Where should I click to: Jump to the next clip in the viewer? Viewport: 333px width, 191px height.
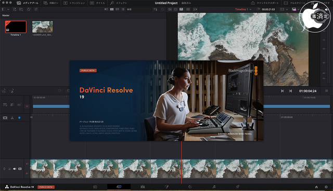283,91
